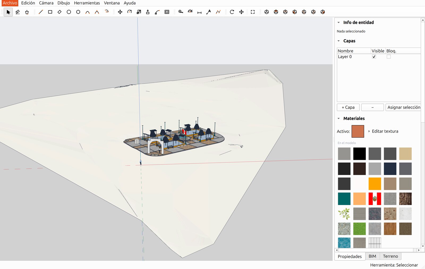Pick the Axes tool

pos(218,12)
